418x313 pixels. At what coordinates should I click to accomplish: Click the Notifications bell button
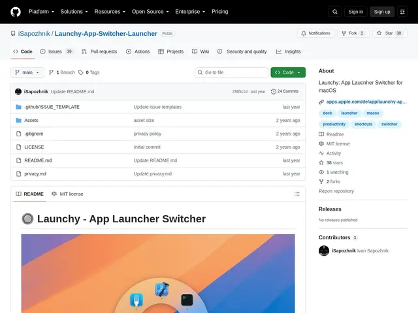[315, 33]
